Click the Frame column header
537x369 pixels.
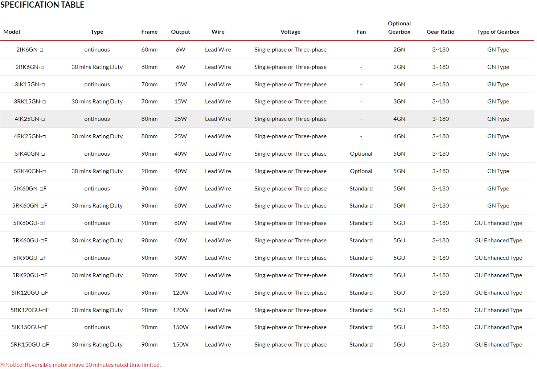tap(149, 32)
